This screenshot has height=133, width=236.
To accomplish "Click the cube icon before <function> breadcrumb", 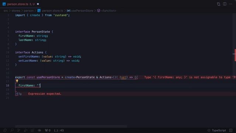I will (x=98, y=11).
